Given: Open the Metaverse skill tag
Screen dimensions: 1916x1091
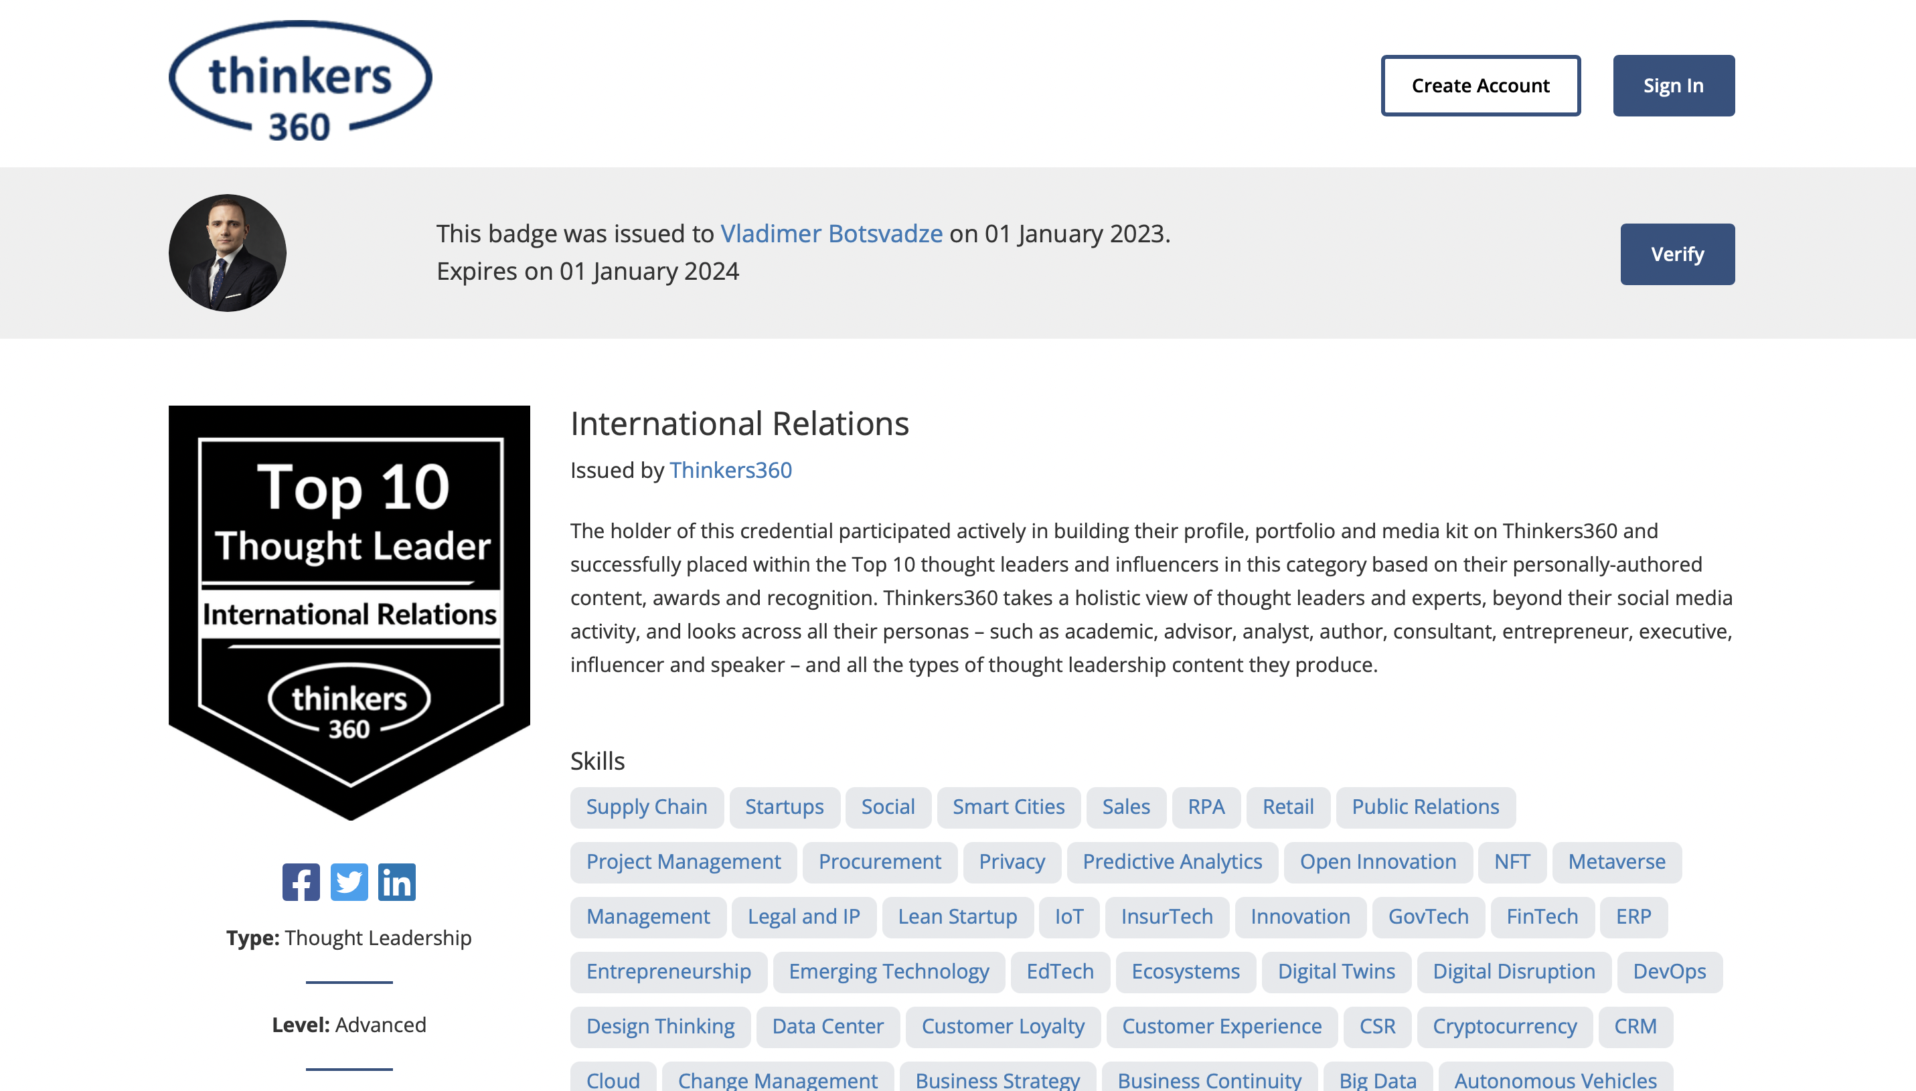Looking at the screenshot, I should tap(1617, 861).
